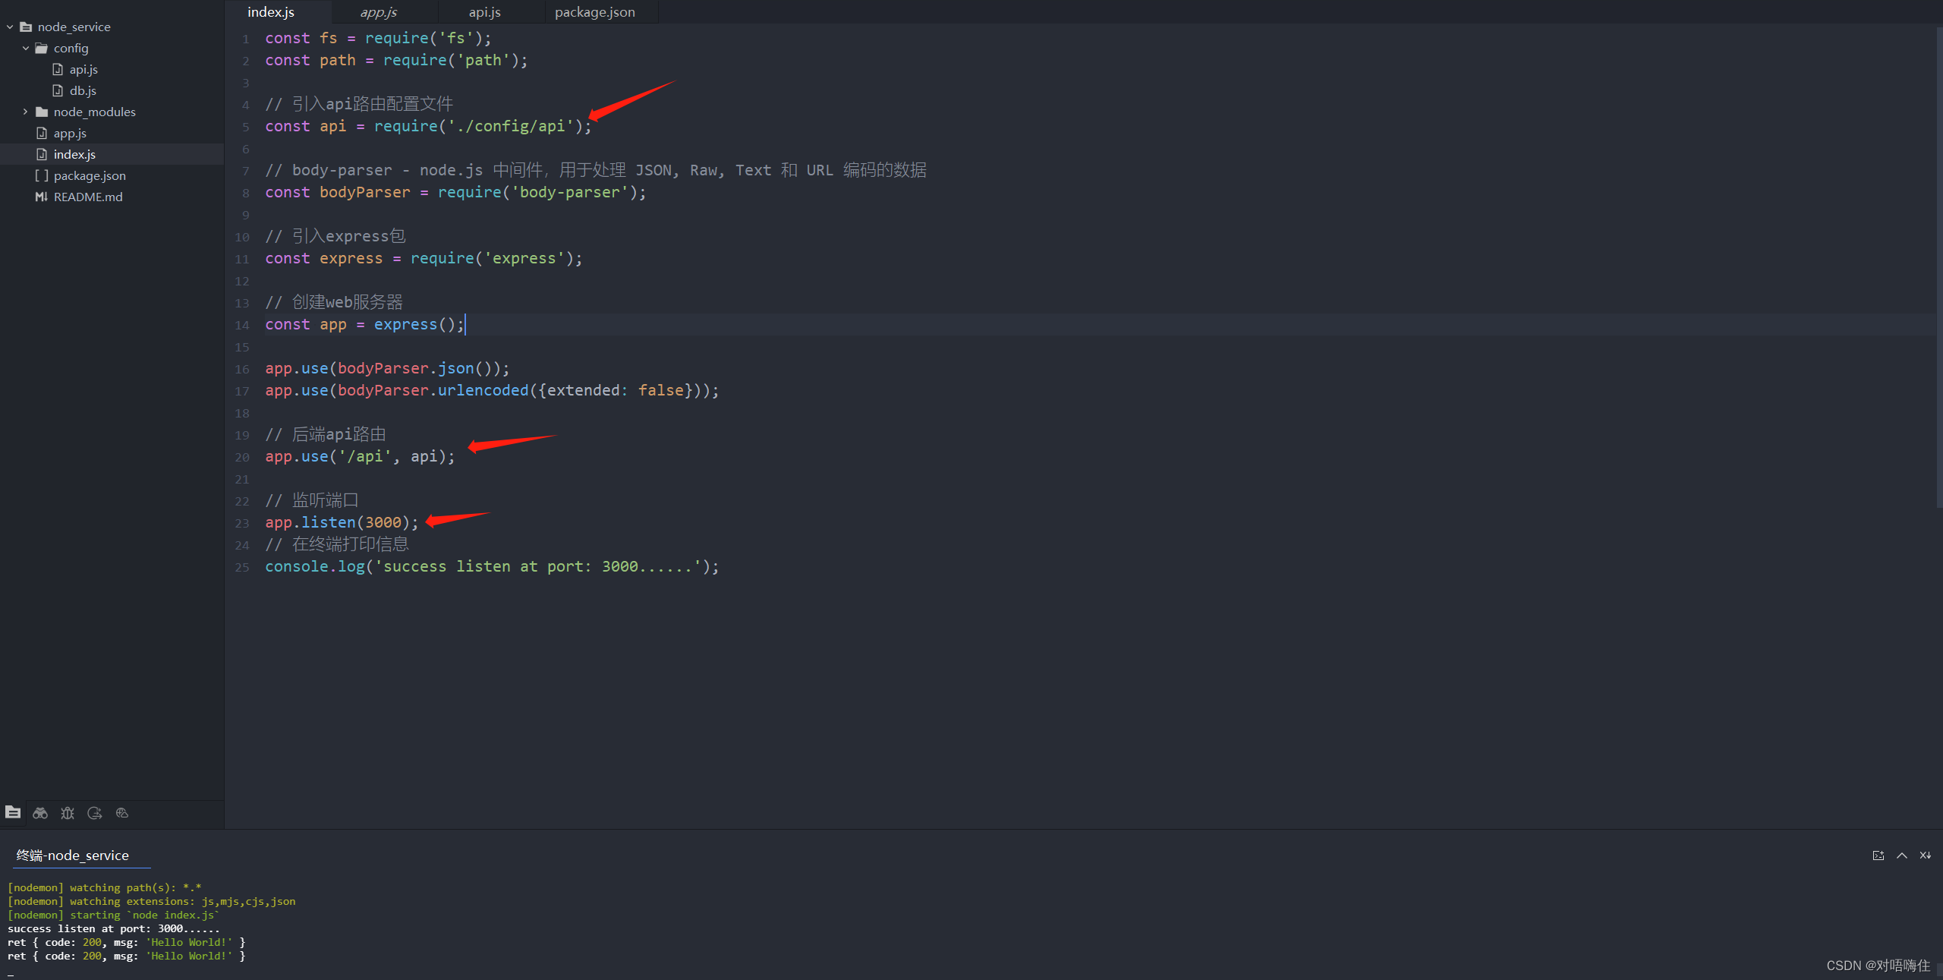The width and height of the screenshot is (1943, 980).
Task: Open db.js in the file tree
Action: click(x=83, y=90)
